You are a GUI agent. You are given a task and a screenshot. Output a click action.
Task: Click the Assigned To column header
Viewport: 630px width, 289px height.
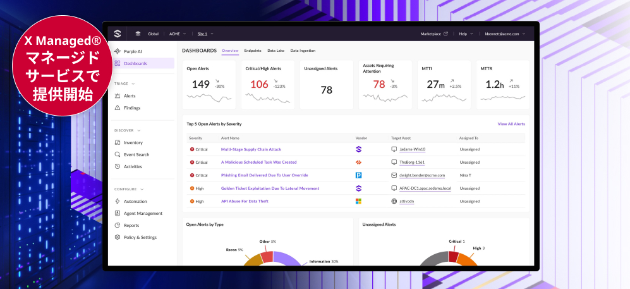tap(468, 138)
